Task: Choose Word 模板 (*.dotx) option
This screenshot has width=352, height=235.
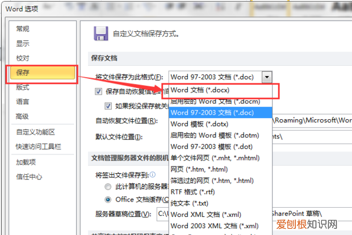Action: pos(220,124)
